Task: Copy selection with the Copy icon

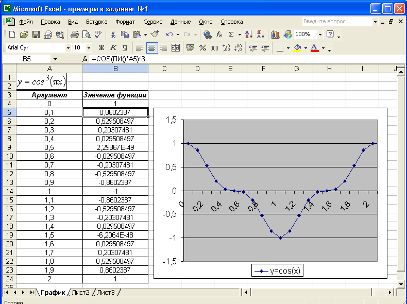Action: tap(125, 35)
